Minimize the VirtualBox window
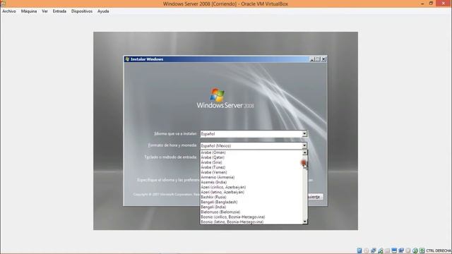The image size is (452, 254). [x=422, y=4]
